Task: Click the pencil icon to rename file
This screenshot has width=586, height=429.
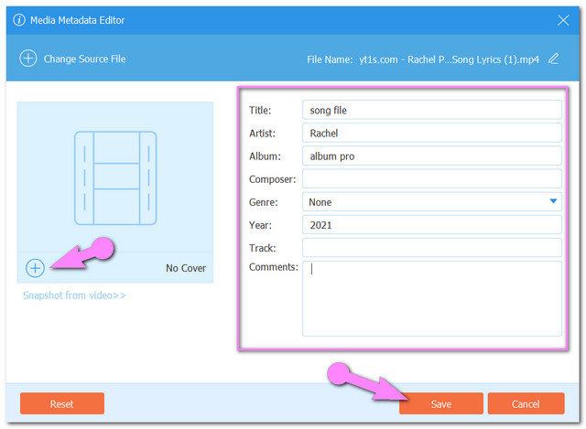Action: tap(553, 59)
